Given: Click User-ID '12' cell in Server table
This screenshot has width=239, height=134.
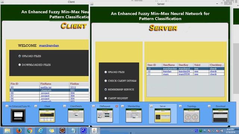Looking at the screenshot, I should [154, 71].
